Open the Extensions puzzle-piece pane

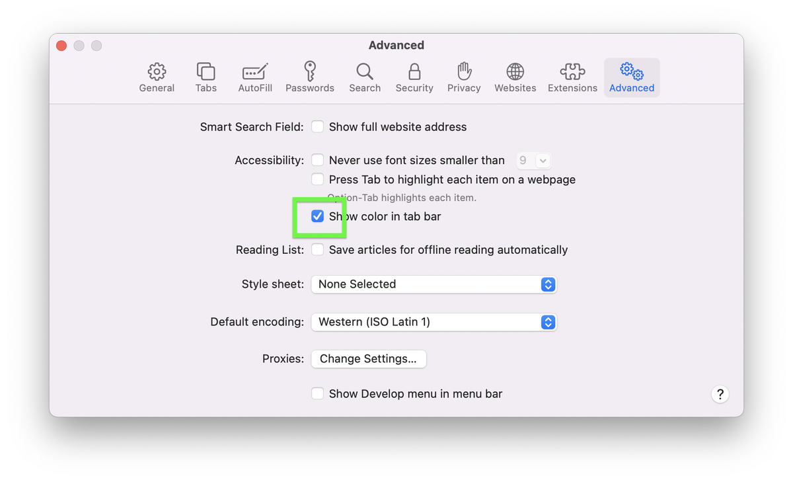[x=572, y=78]
